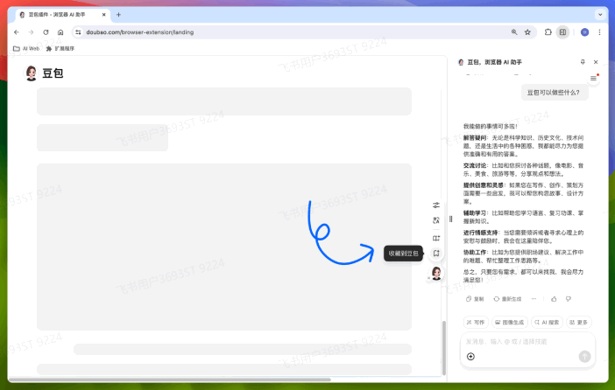Copy the reply with 复制 button
Screen dimensions: 615x390
click(475, 299)
